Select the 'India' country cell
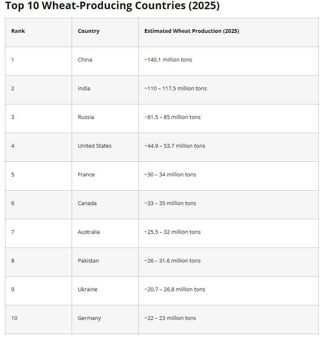The height and width of the screenshot is (337, 322). (x=84, y=89)
